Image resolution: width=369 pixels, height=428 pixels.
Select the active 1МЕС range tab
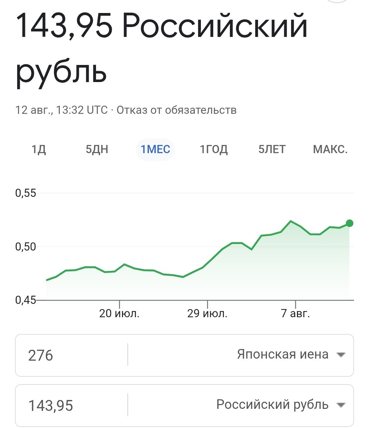[x=155, y=149]
